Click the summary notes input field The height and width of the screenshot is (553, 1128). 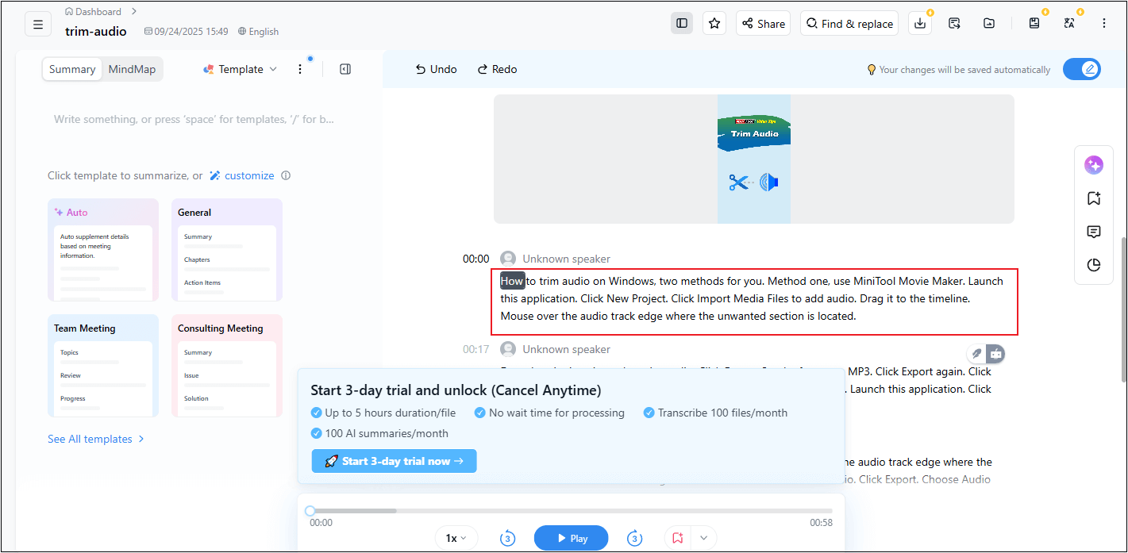pyautogui.click(x=194, y=119)
